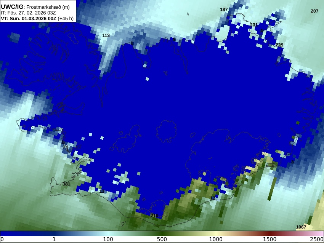This screenshot has width=324, height=243.
Task: Click the map value 381
Action: pyautogui.click(x=66, y=184)
